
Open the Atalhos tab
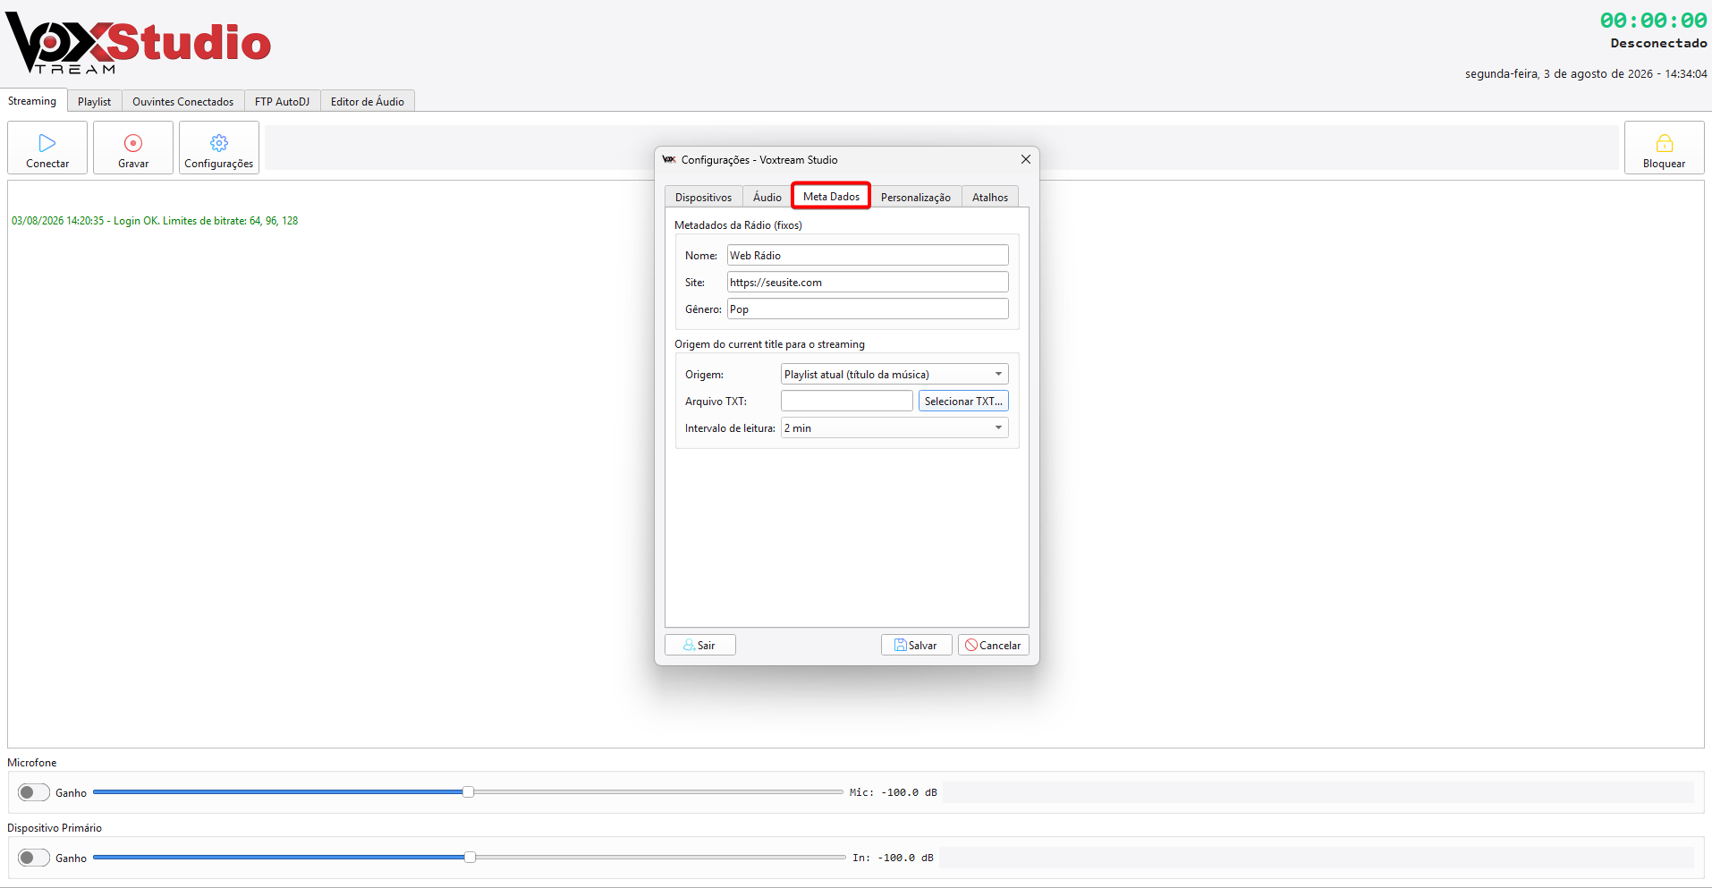coord(990,197)
